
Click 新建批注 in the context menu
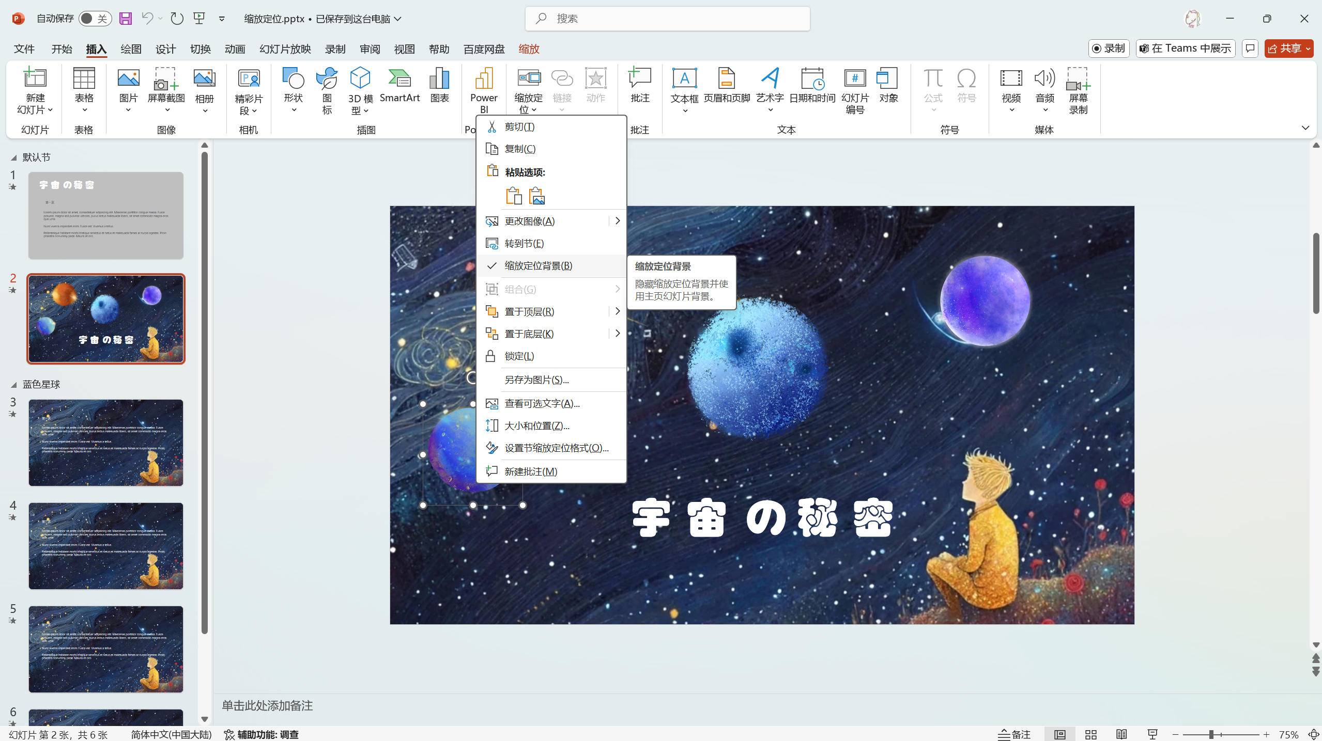(x=551, y=471)
